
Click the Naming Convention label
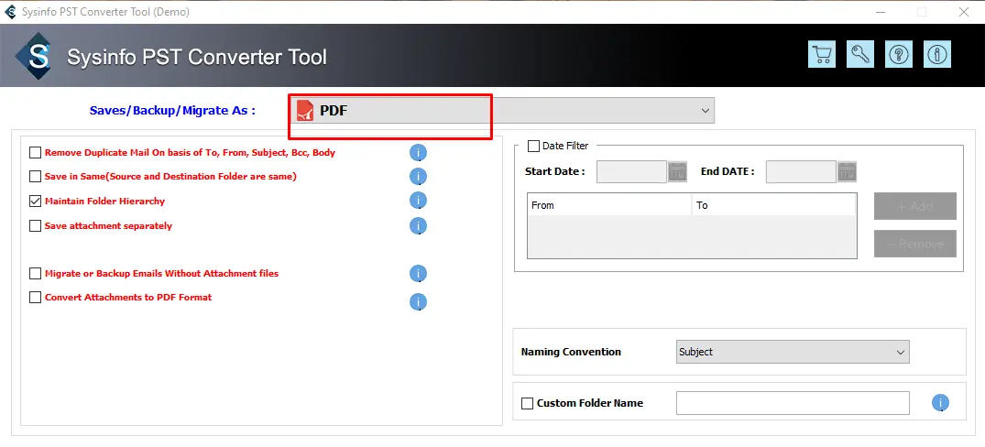(571, 352)
